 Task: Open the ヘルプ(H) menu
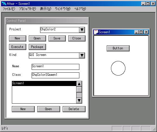click(x=80, y=9)
